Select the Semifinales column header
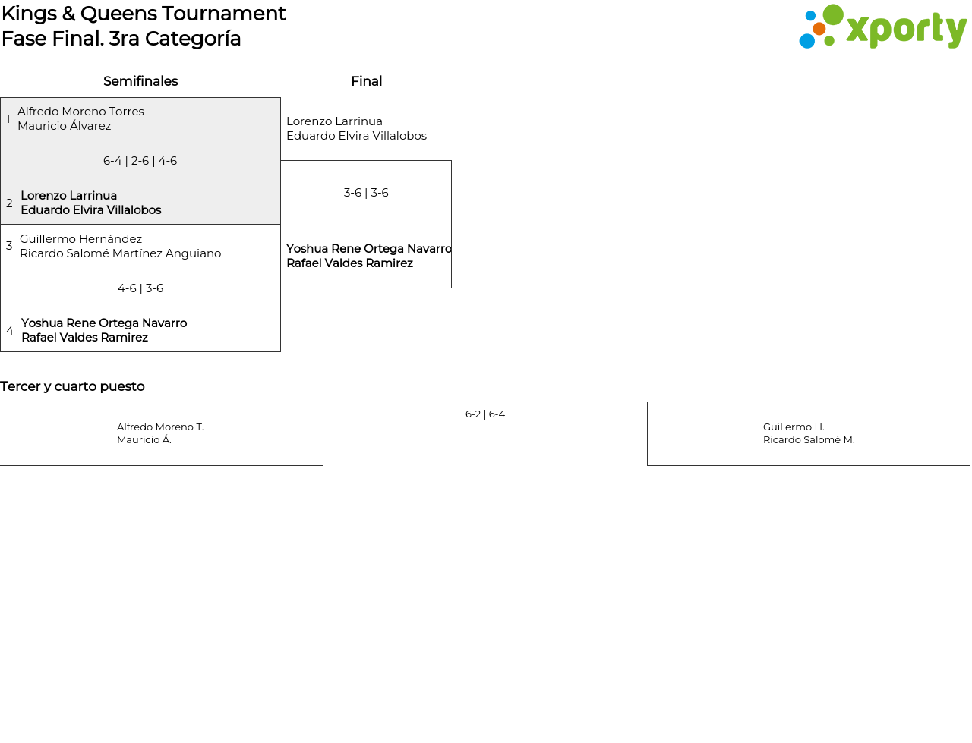Viewport: 972px width, 743px height. [x=140, y=81]
